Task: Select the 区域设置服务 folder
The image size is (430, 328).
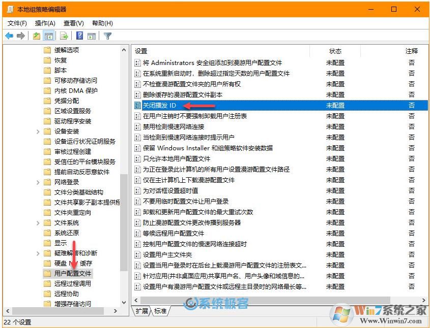Action: (x=73, y=111)
